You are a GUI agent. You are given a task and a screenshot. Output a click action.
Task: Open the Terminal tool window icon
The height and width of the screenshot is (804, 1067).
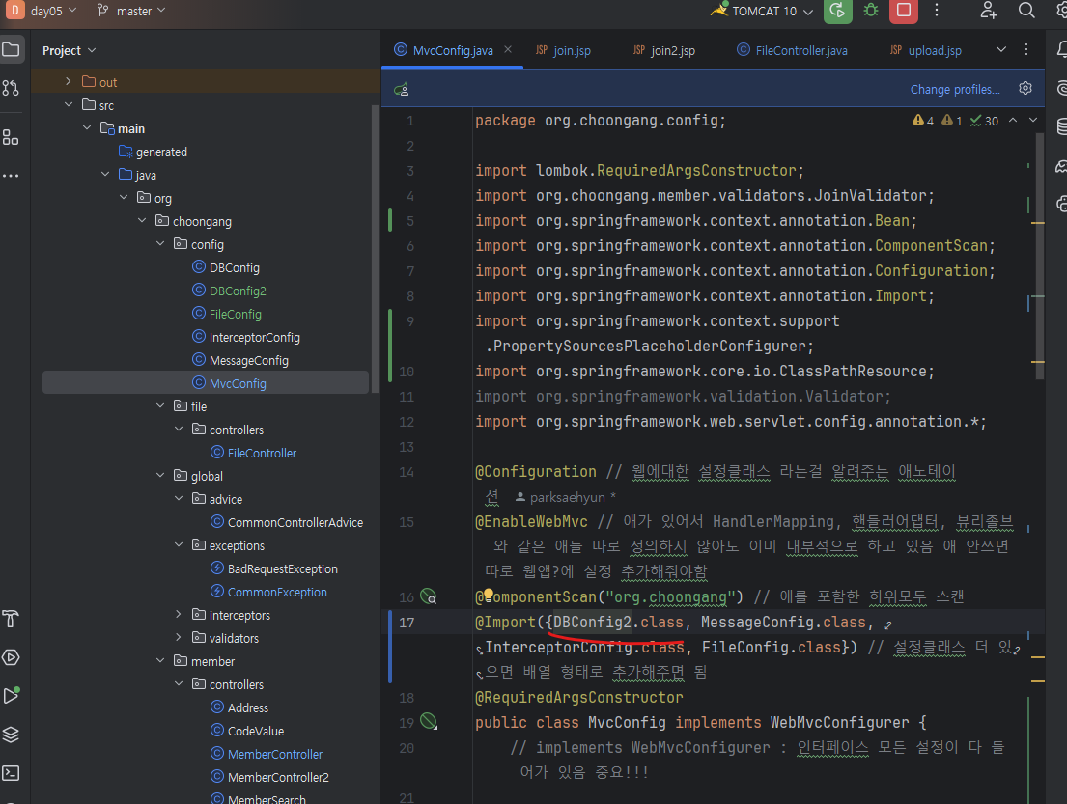click(11, 773)
